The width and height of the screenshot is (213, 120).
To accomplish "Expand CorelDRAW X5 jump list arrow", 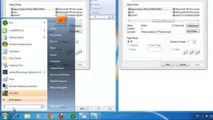I will pos(44,30).
